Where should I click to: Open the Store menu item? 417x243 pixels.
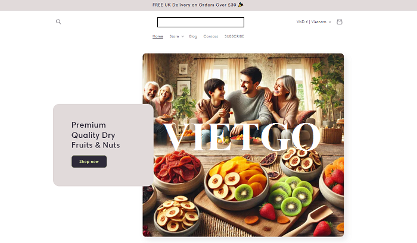pyautogui.click(x=174, y=36)
